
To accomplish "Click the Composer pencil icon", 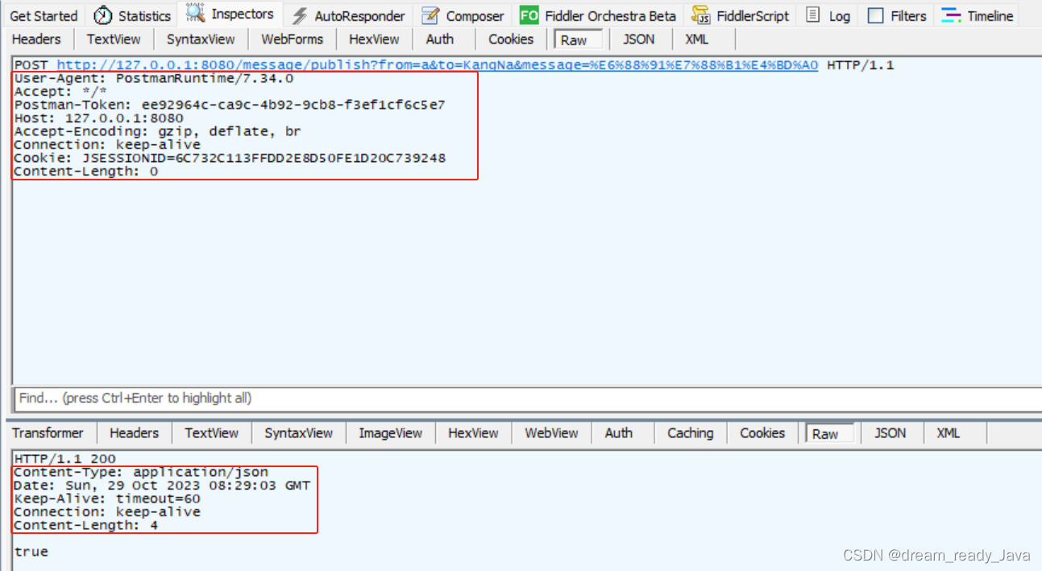I will click(431, 15).
